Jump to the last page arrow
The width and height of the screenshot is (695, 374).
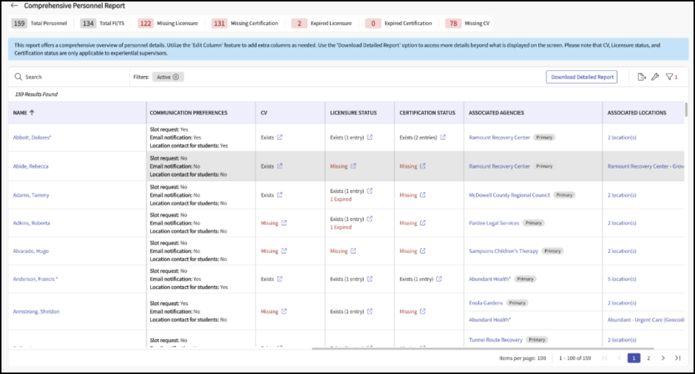678,358
